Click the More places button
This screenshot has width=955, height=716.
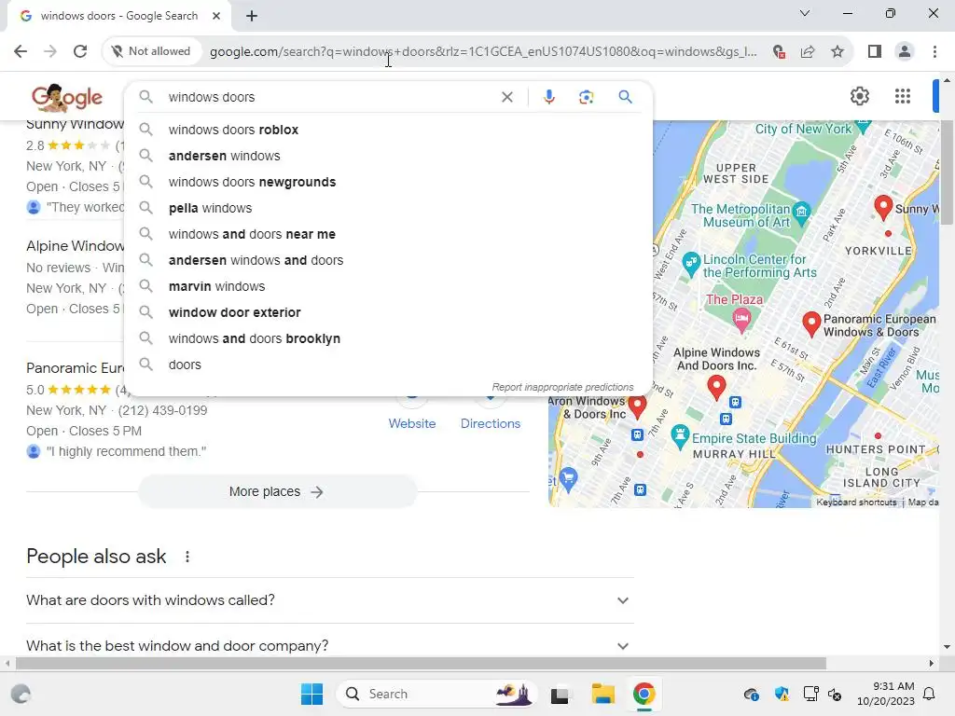(277, 491)
